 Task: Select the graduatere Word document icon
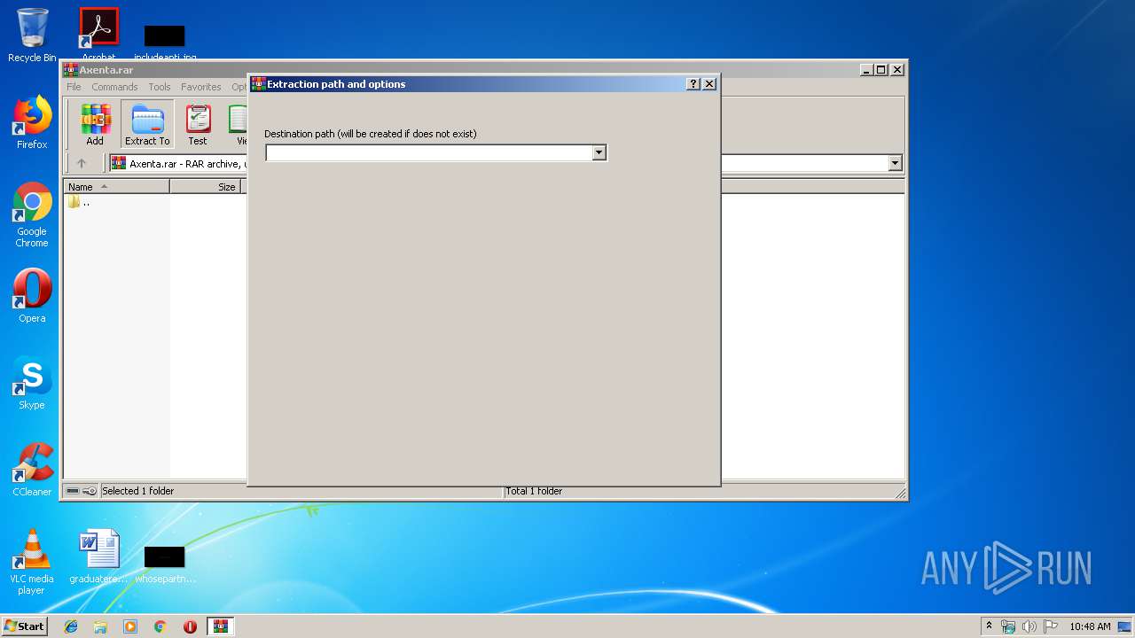coord(98,556)
